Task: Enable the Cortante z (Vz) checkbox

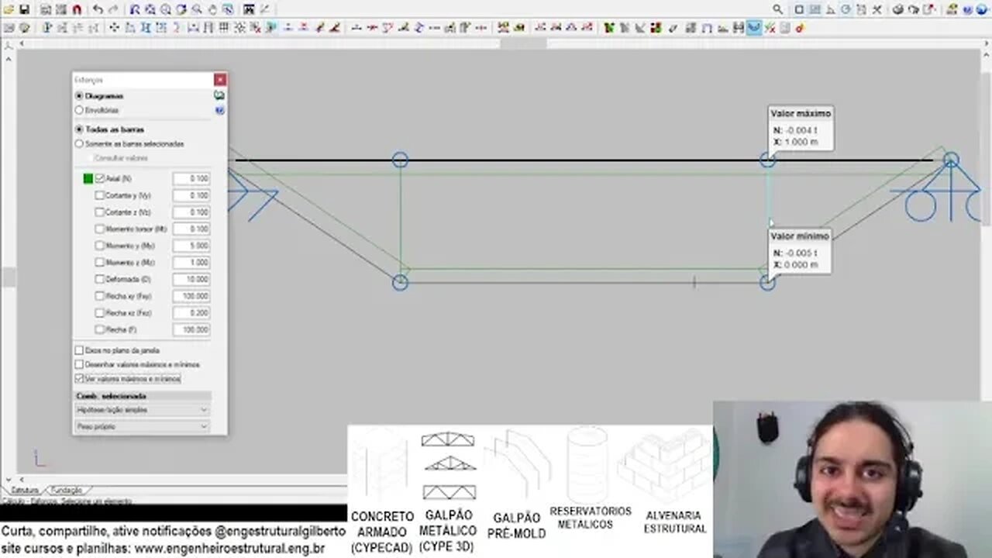Action: (100, 212)
